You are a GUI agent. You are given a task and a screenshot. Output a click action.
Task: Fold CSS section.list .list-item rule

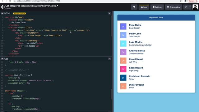[4, 75]
